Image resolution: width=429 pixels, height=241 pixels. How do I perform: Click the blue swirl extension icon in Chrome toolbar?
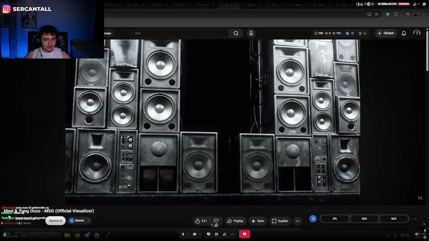[388, 14]
